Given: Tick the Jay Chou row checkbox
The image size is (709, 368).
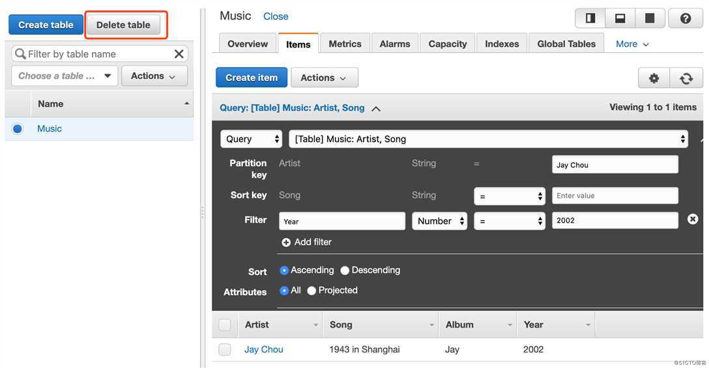Looking at the screenshot, I should tap(225, 350).
